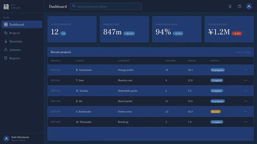Click the Reports document icon

(6, 58)
